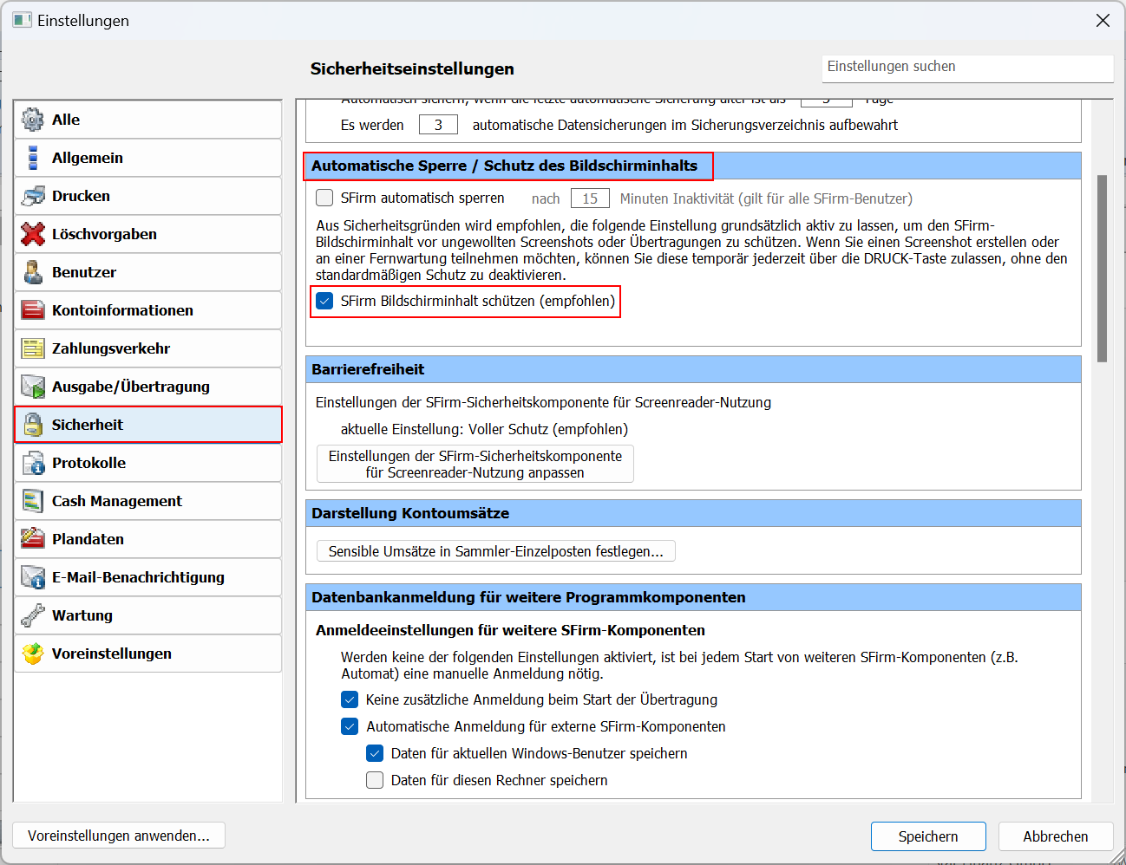Click the Datensicherungen count field showing 3
This screenshot has height=865, width=1126.
tap(438, 125)
